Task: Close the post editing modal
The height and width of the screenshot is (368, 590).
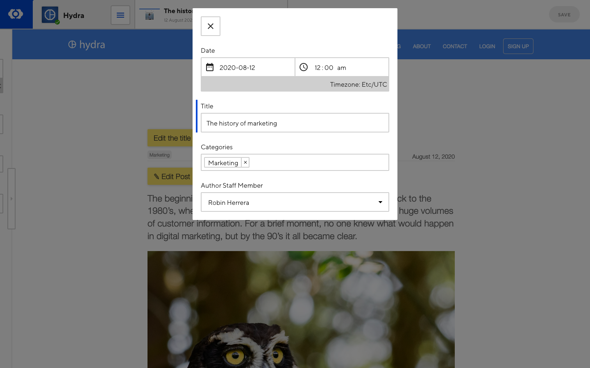Action: (210, 26)
